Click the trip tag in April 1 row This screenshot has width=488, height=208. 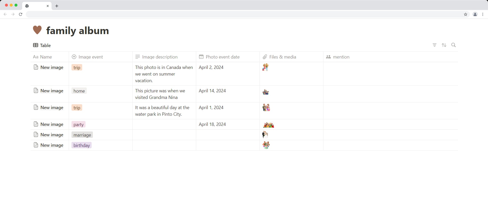pyautogui.click(x=77, y=108)
